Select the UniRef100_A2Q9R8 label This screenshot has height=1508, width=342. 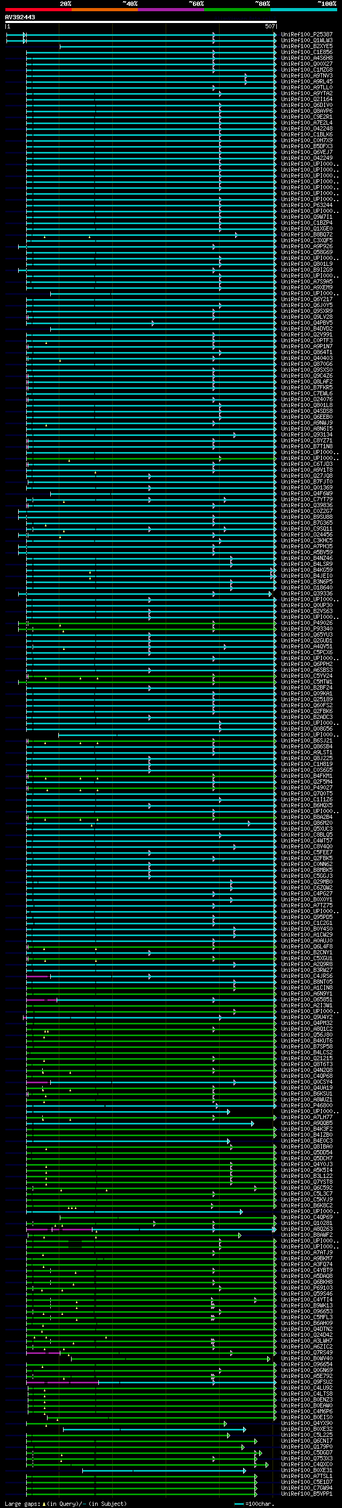click(307, 964)
